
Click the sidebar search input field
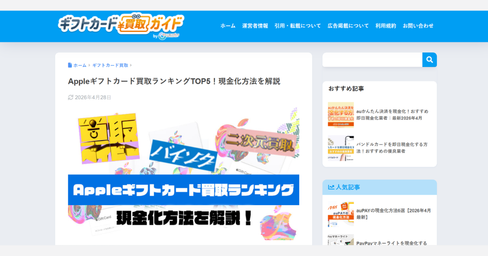pos(373,60)
